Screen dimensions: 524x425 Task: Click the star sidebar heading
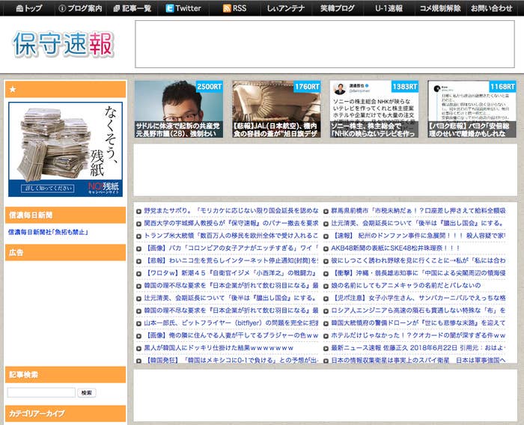[66, 89]
